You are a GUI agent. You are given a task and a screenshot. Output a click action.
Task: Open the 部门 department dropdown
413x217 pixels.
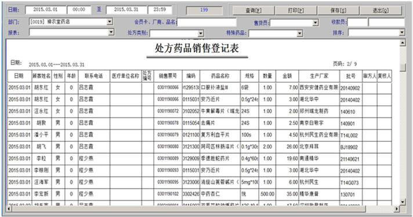[110, 21]
